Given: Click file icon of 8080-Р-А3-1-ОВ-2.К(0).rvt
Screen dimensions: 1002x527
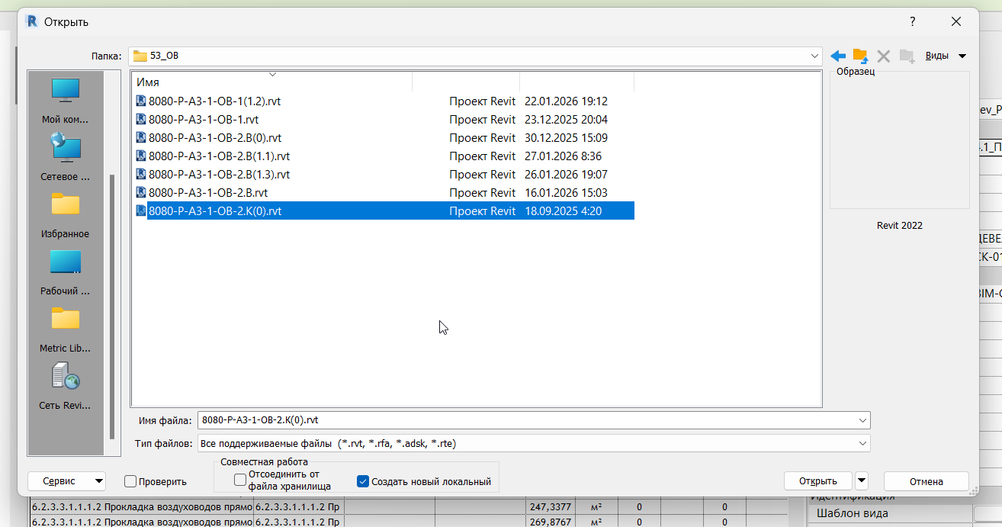Looking at the screenshot, I should [141, 210].
